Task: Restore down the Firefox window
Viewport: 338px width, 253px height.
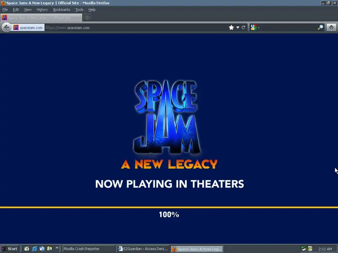Action: click(x=328, y=3)
